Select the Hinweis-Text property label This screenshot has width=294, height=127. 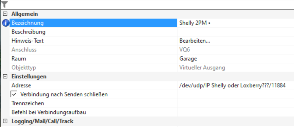coord(28,41)
